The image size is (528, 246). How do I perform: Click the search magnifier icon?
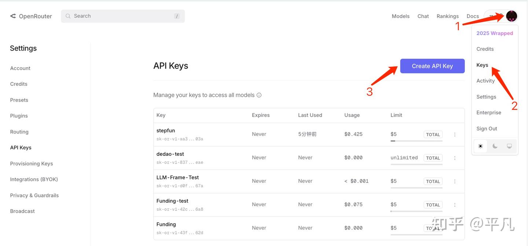click(68, 16)
